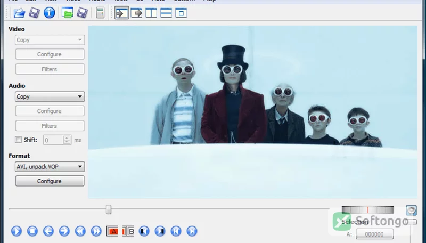Click Configure under Video section
Screen dimensions: 426x243
[50, 54]
